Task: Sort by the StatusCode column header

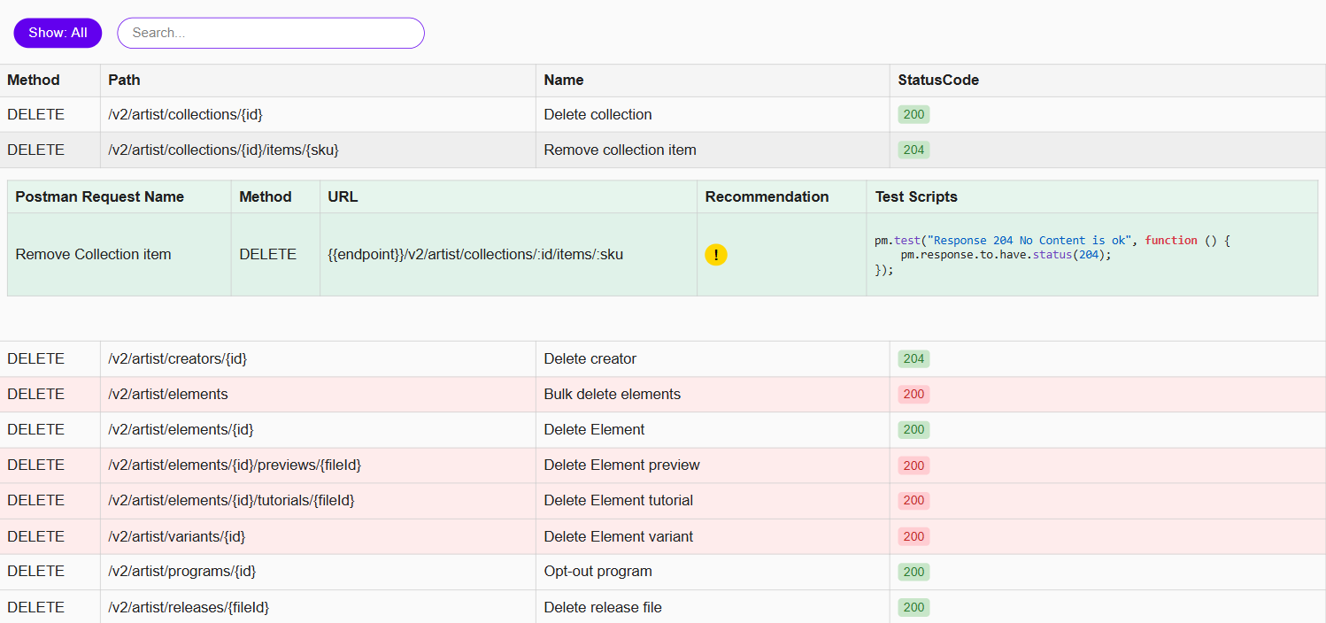Action: (938, 81)
